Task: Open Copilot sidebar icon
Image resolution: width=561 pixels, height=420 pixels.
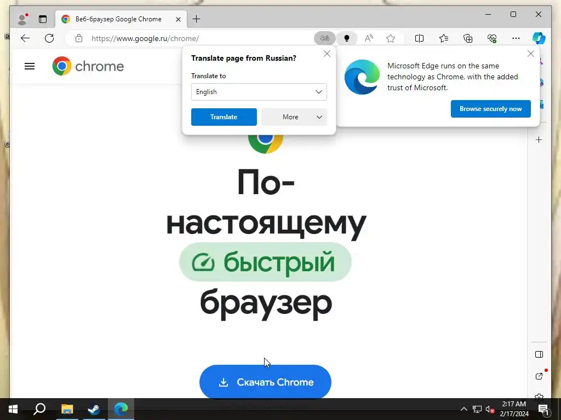Action: [539, 38]
